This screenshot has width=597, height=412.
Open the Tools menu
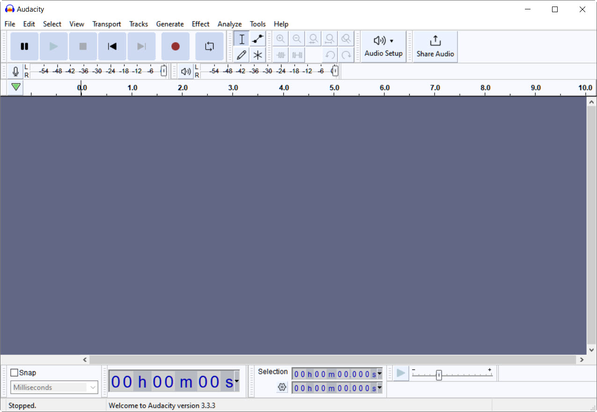tap(258, 24)
